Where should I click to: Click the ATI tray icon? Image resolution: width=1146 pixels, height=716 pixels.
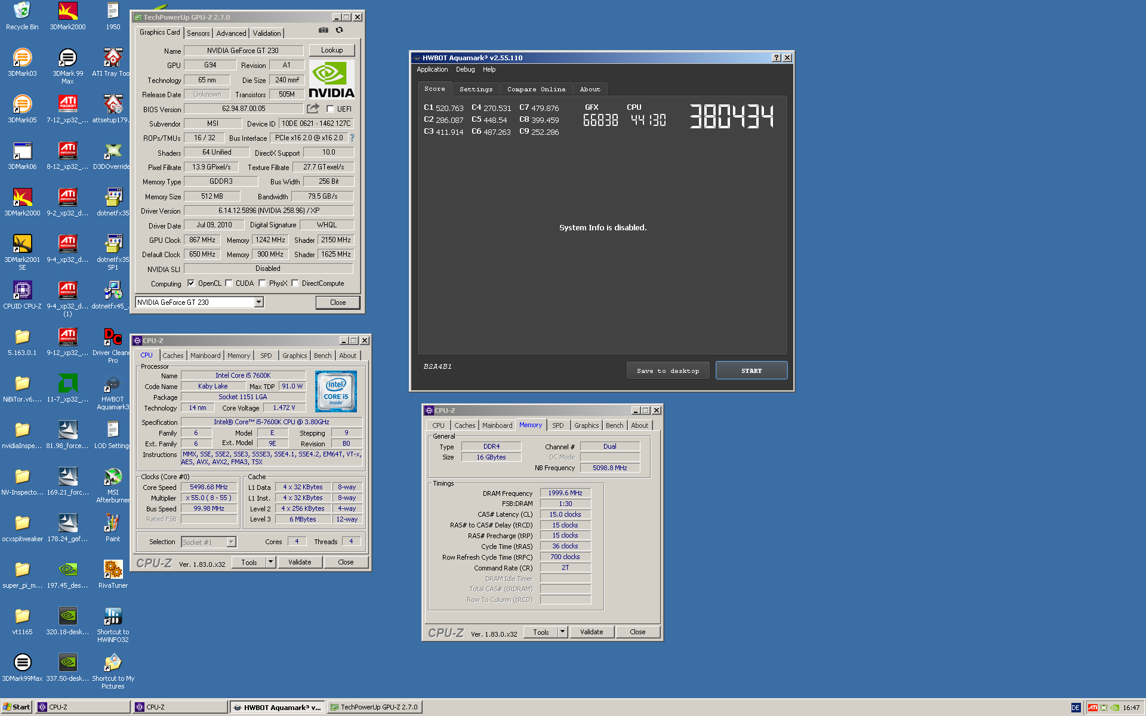1093,708
